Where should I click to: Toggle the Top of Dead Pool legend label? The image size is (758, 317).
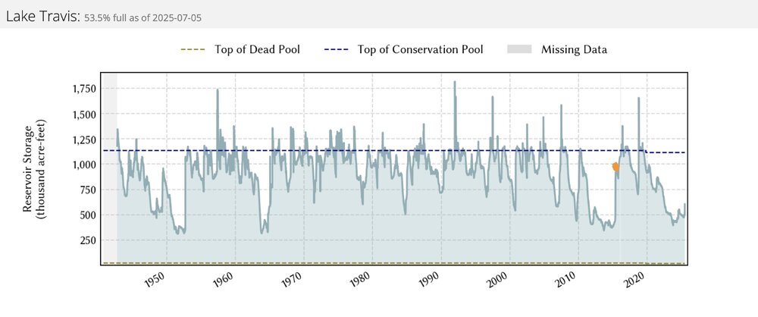pos(257,50)
